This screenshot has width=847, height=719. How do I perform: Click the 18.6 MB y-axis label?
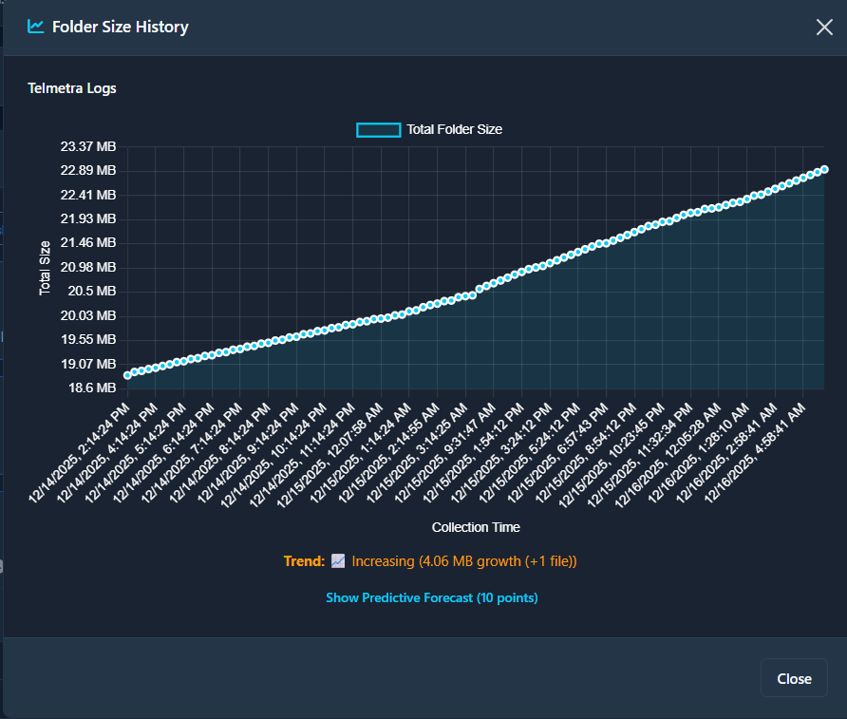pyautogui.click(x=92, y=388)
